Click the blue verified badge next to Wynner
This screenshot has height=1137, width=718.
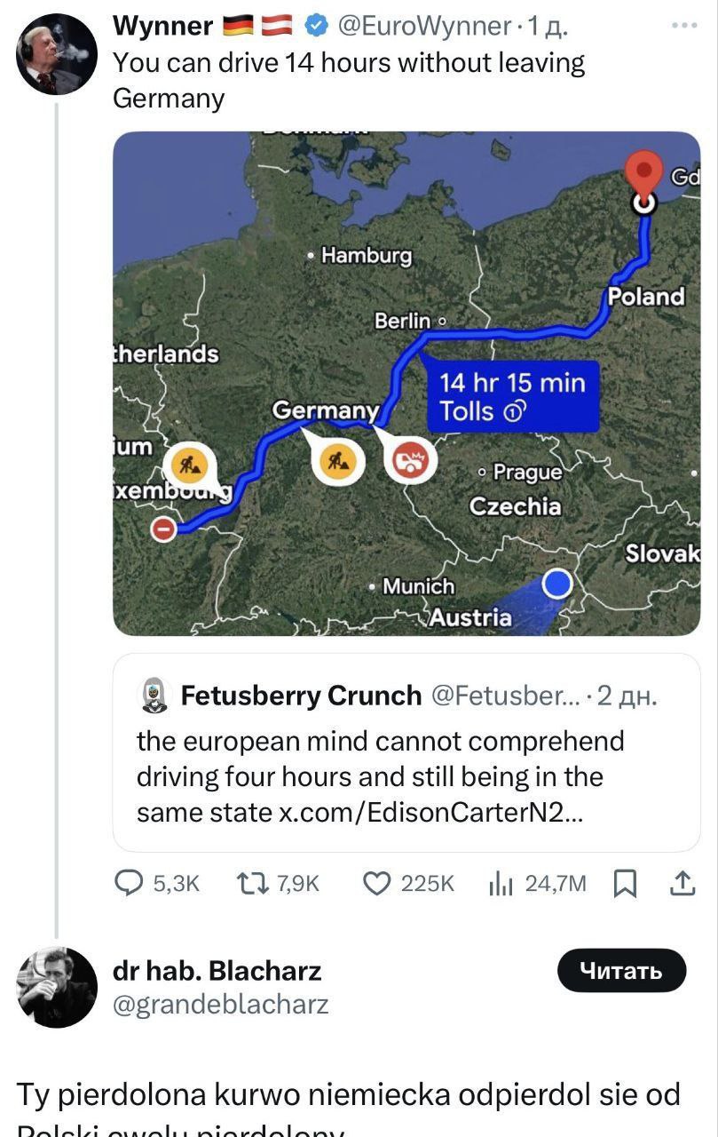coord(315,27)
